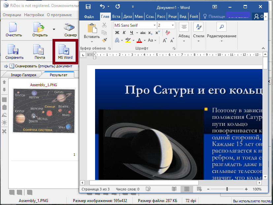Open the Файл tab in Word

89,17
